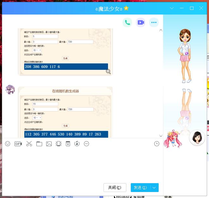This screenshot has width=209, height=198.
Task: Expand the send button options arrow
Action: [154, 188]
